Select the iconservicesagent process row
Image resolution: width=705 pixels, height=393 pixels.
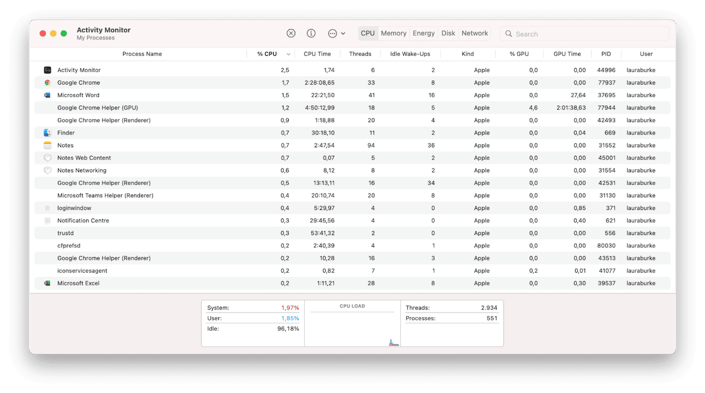(x=352, y=270)
